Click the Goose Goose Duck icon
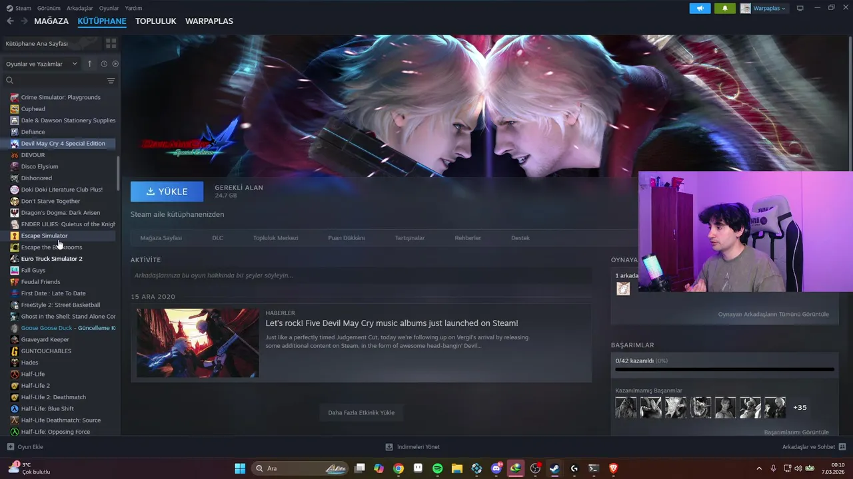The image size is (853, 479). coord(15,328)
